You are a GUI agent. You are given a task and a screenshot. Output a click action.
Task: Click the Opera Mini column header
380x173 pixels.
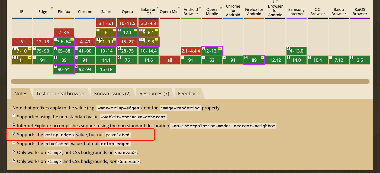[170, 12]
